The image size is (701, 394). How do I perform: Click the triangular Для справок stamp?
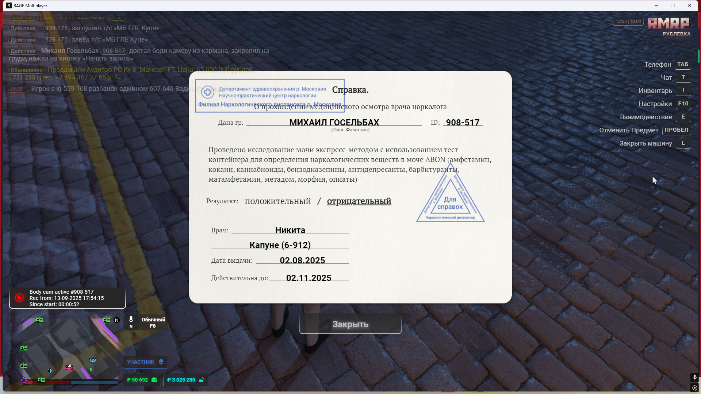click(450, 193)
